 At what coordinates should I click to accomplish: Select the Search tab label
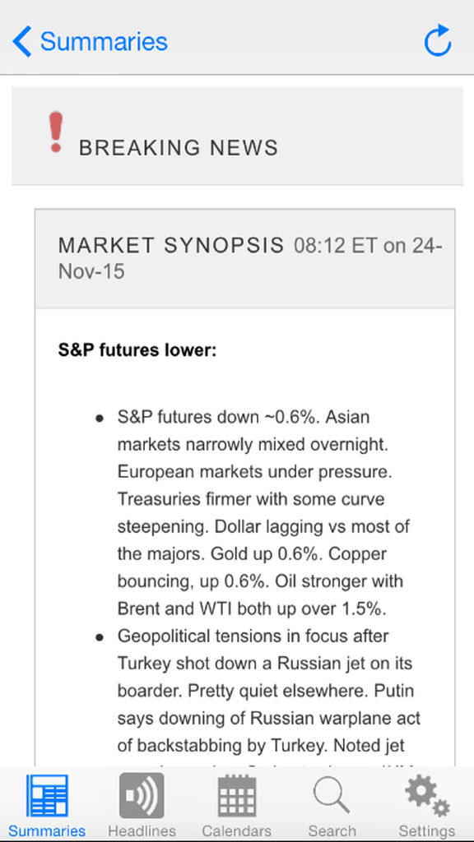(x=332, y=830)
